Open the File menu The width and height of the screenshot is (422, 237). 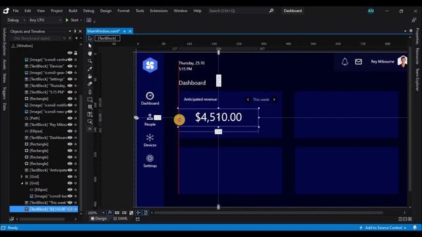click(16, 11)
